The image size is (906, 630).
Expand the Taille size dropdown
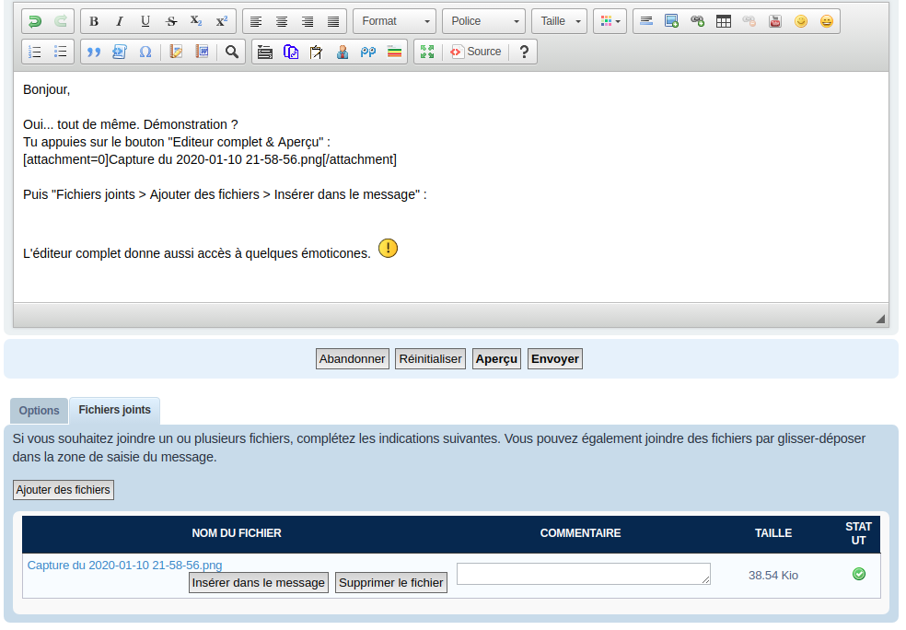(x=559, y=21)
